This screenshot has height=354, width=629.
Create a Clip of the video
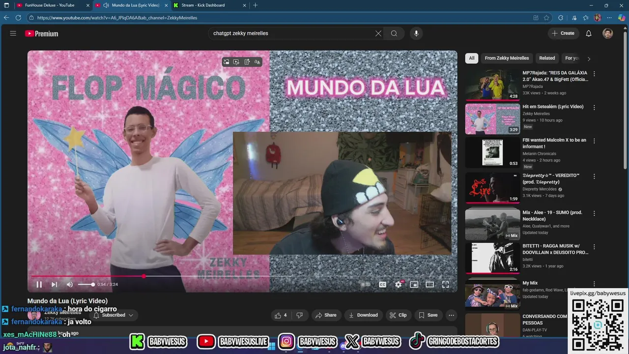[399, 315]
